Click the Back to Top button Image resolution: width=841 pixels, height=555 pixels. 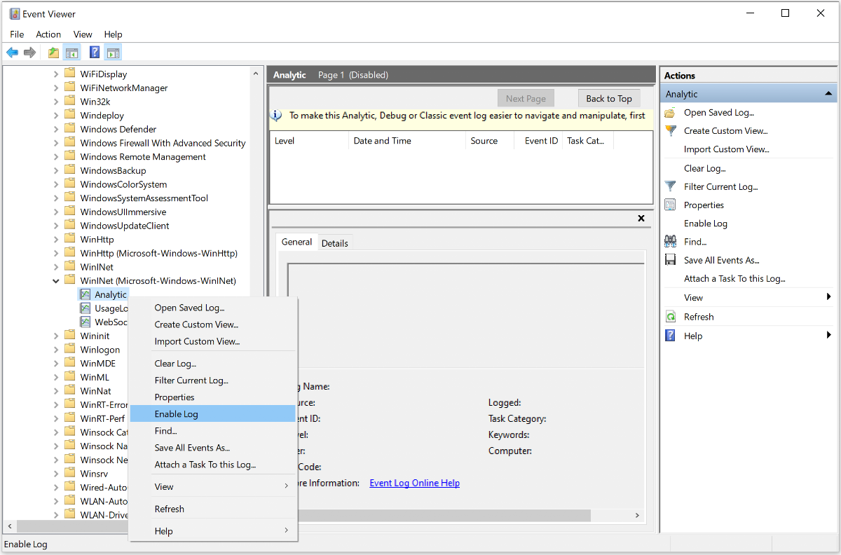[x=609, y=99]
